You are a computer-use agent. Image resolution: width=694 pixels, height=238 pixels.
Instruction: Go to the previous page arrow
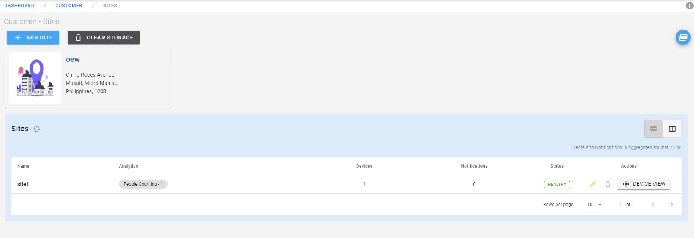tap(653, 205)
